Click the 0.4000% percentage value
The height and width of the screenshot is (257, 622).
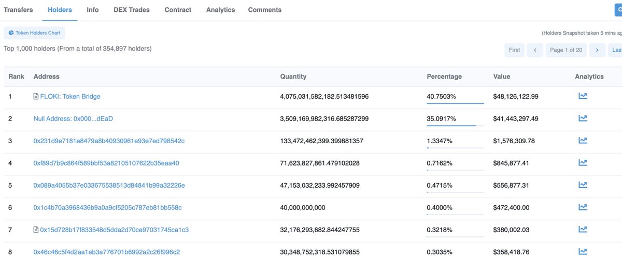coord(440,207)
